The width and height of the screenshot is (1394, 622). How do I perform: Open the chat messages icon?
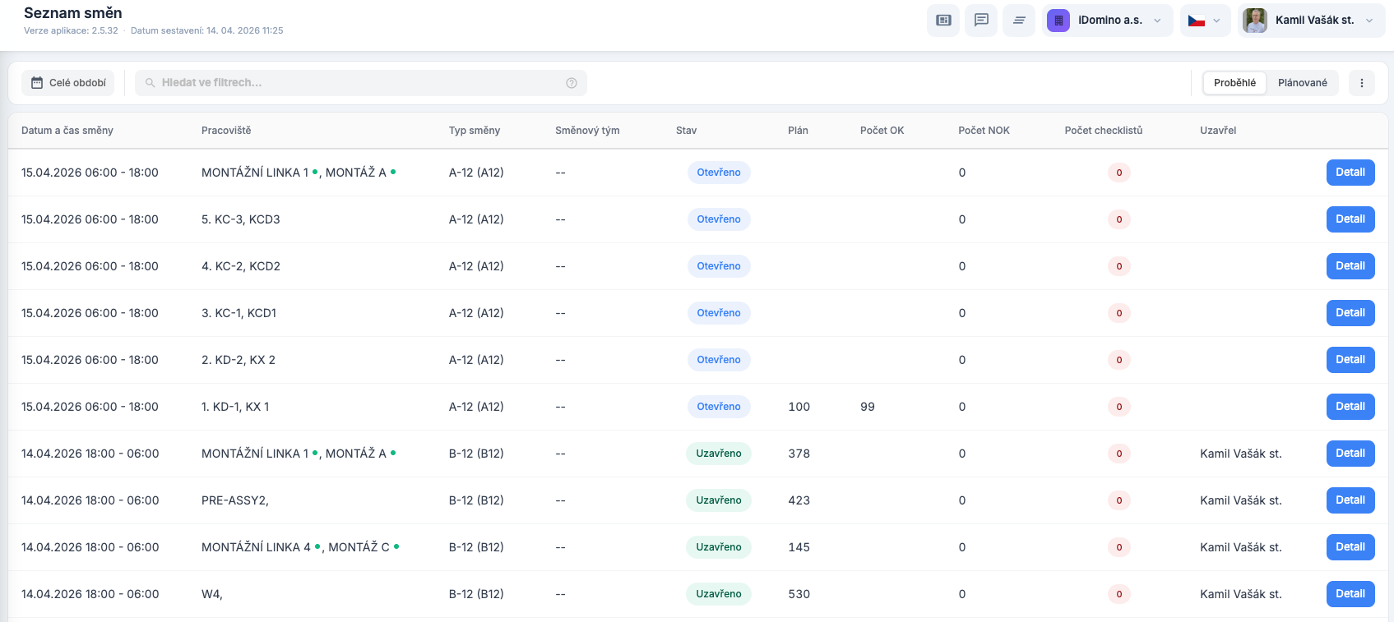coord(981,21)
